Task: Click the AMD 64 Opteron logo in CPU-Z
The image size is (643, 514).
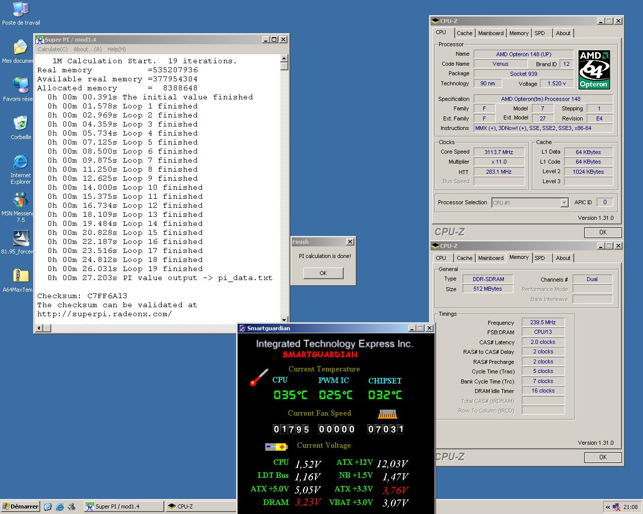Action: point(594,69)
